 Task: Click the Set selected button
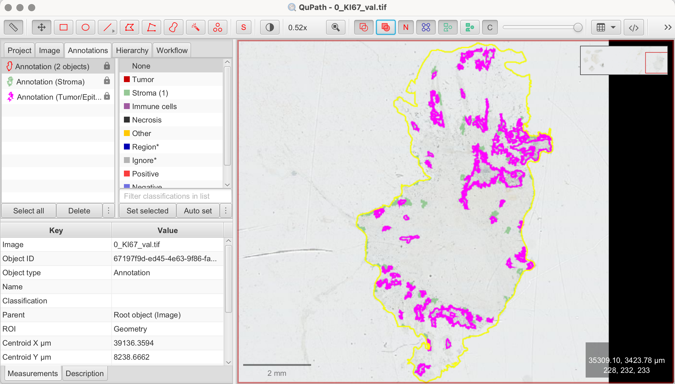(147, 211)
